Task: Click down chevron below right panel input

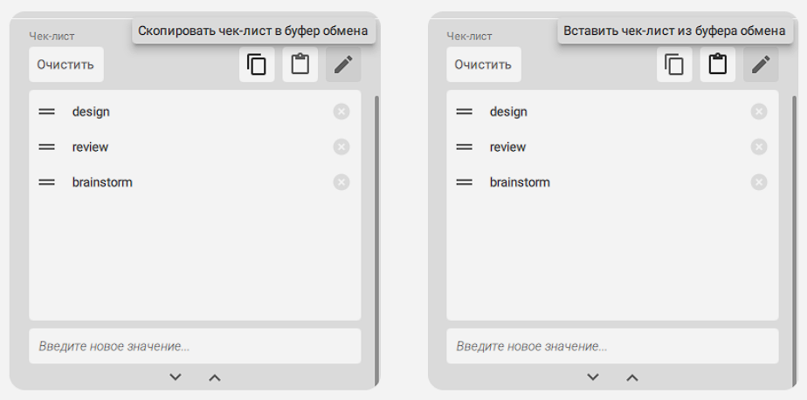Action: [593, 377]
